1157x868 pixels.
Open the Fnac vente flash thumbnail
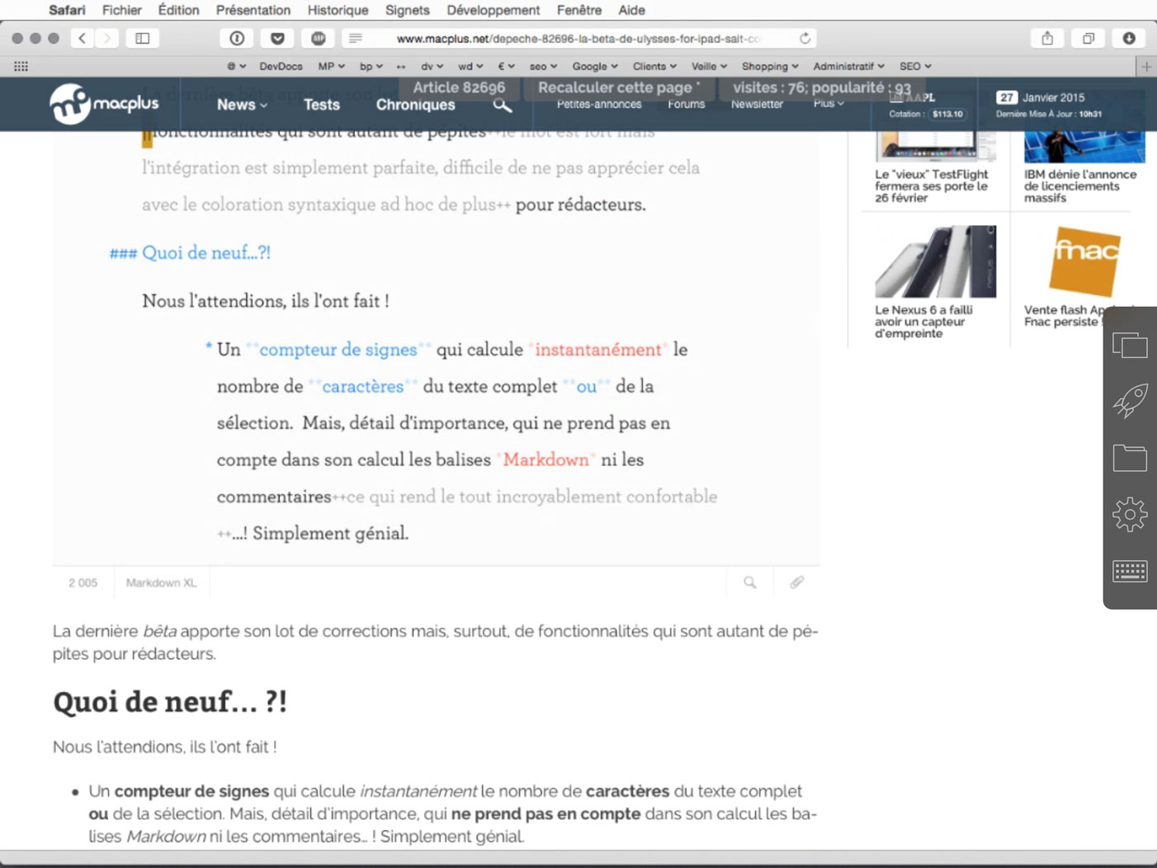point(1084,261)
